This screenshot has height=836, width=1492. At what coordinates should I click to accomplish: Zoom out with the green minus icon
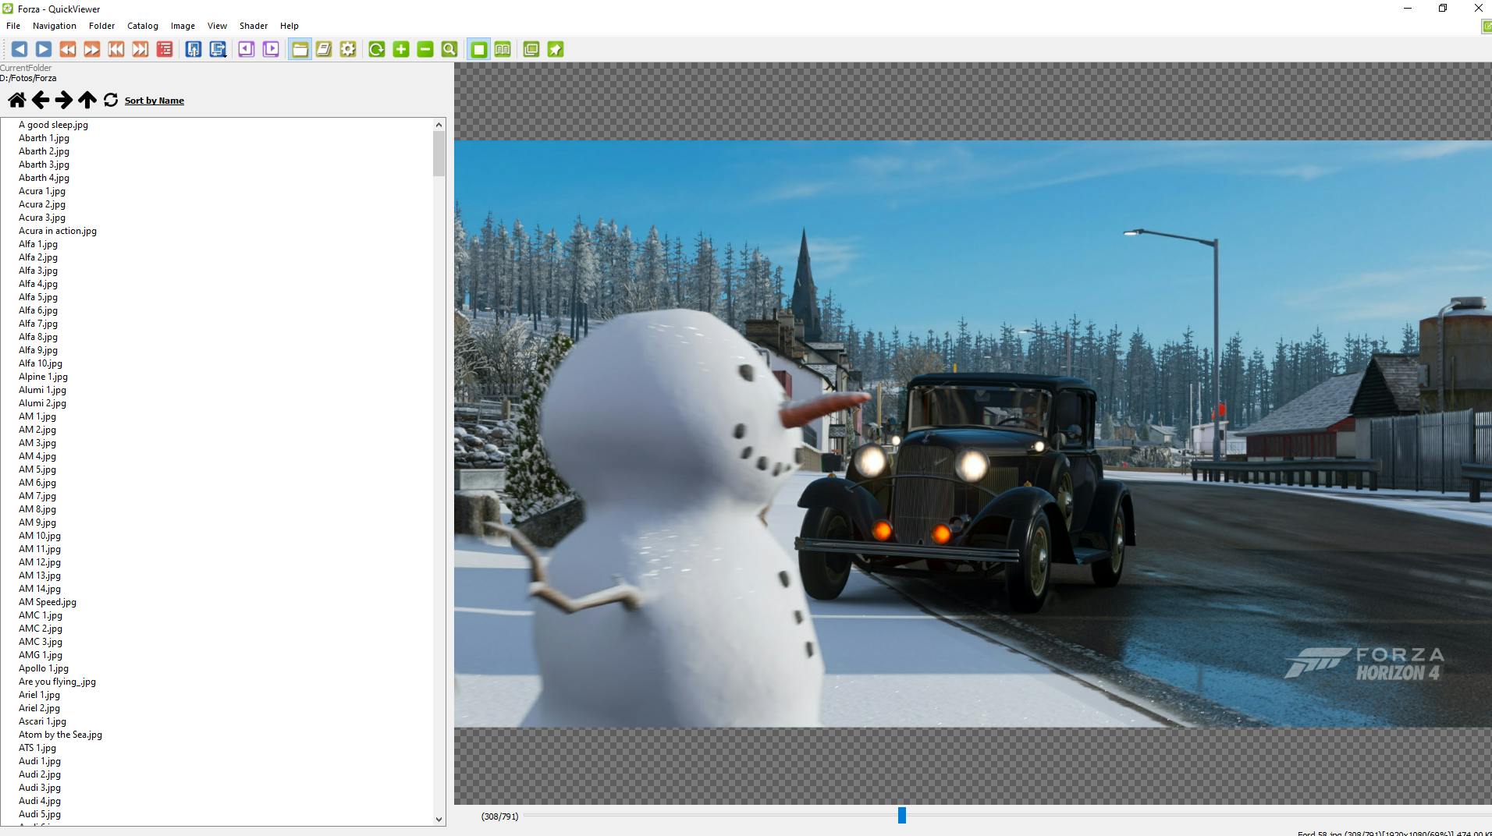[x=425, y=49]
